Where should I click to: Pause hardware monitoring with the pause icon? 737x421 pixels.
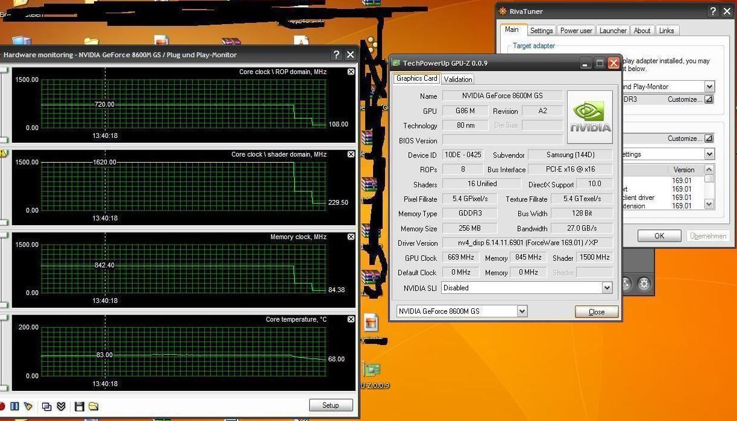(x=15, y=407)
